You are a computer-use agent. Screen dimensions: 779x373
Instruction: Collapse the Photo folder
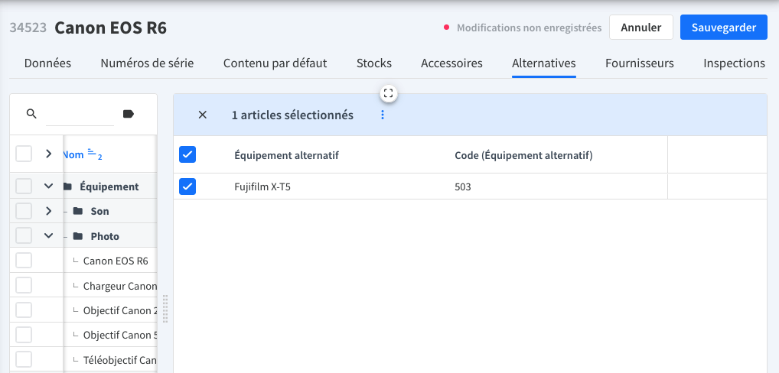[x=48, y=235]
